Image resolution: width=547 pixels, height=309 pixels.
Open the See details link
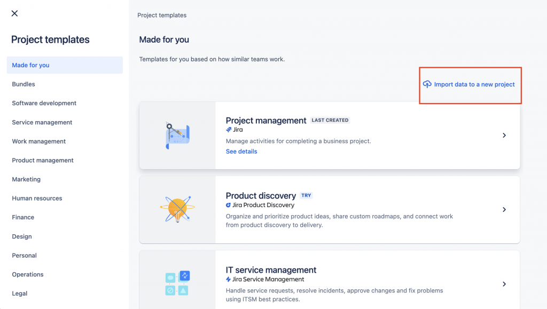tap(241, 151)
